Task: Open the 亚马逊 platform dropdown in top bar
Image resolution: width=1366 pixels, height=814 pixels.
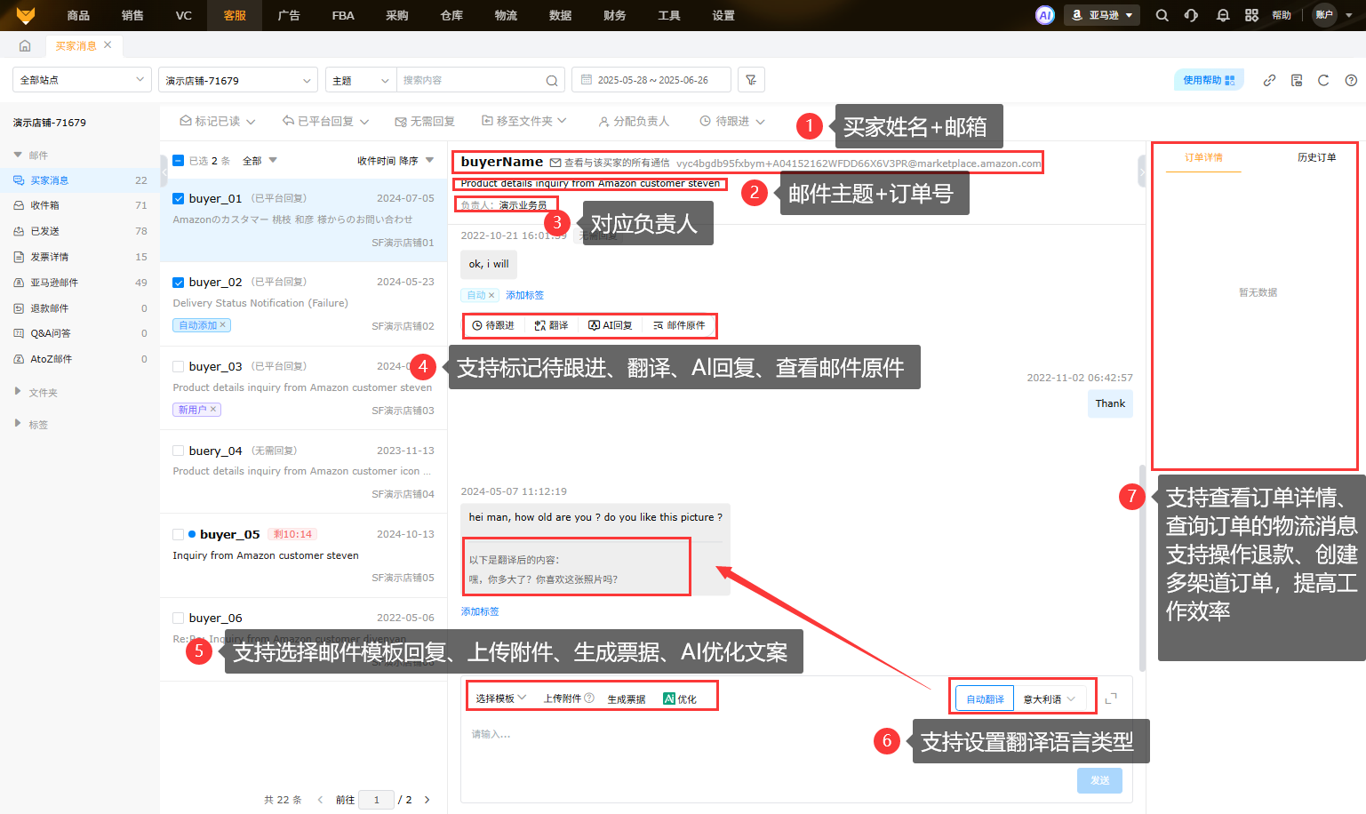Action: [x=1102, y=15]
